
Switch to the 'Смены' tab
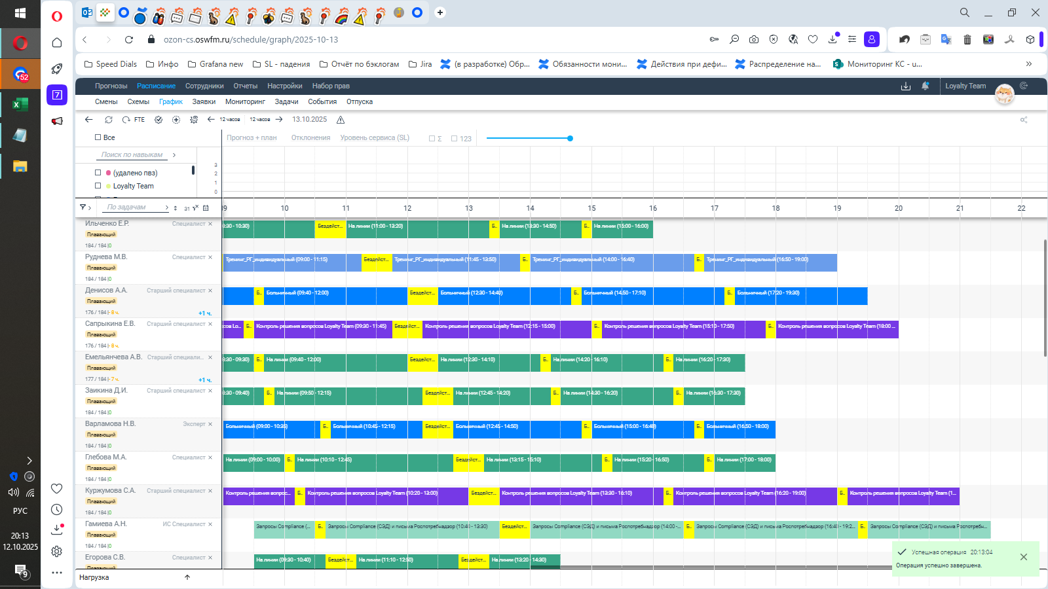click(x=106, y=101)
